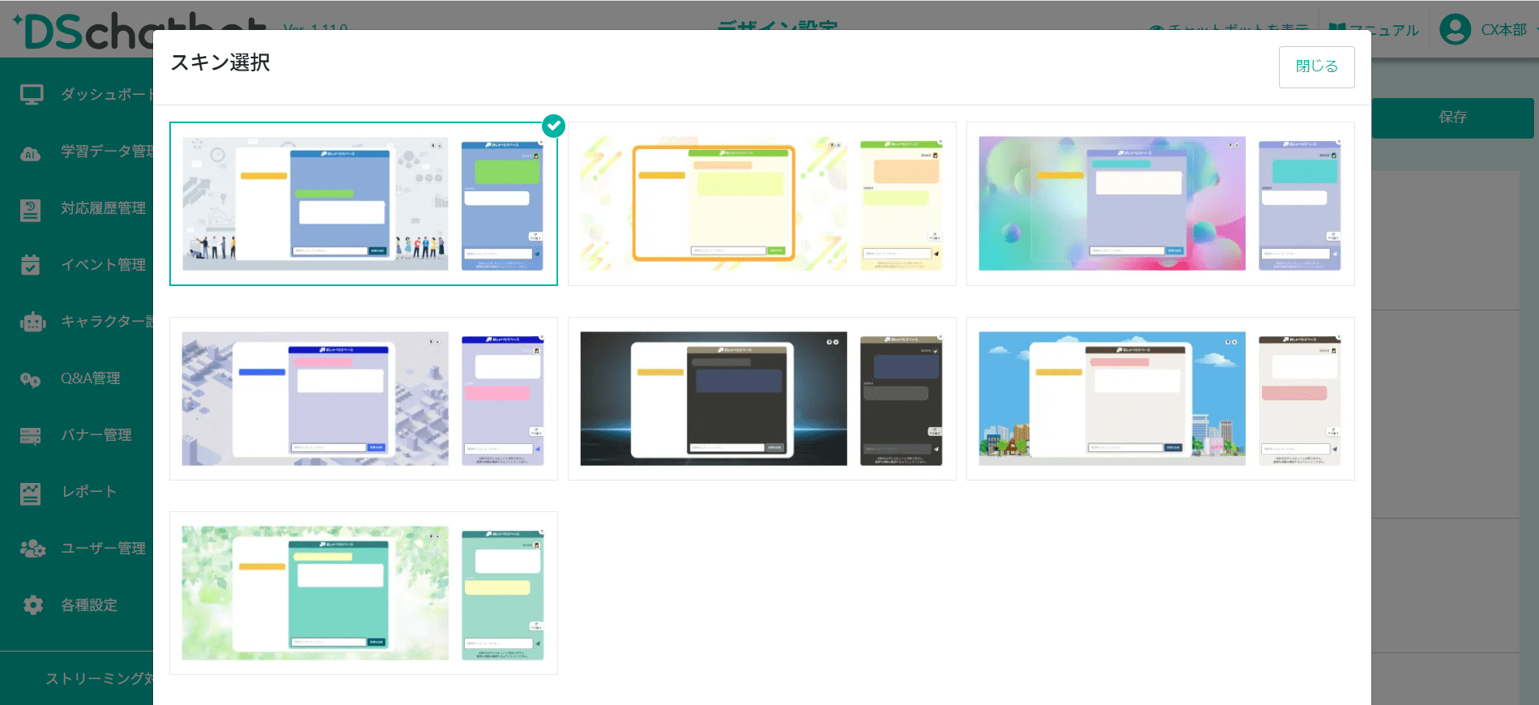
Task: Click the Dashboard monitor icon in sidebar
Action: click(x=32, y=95)
